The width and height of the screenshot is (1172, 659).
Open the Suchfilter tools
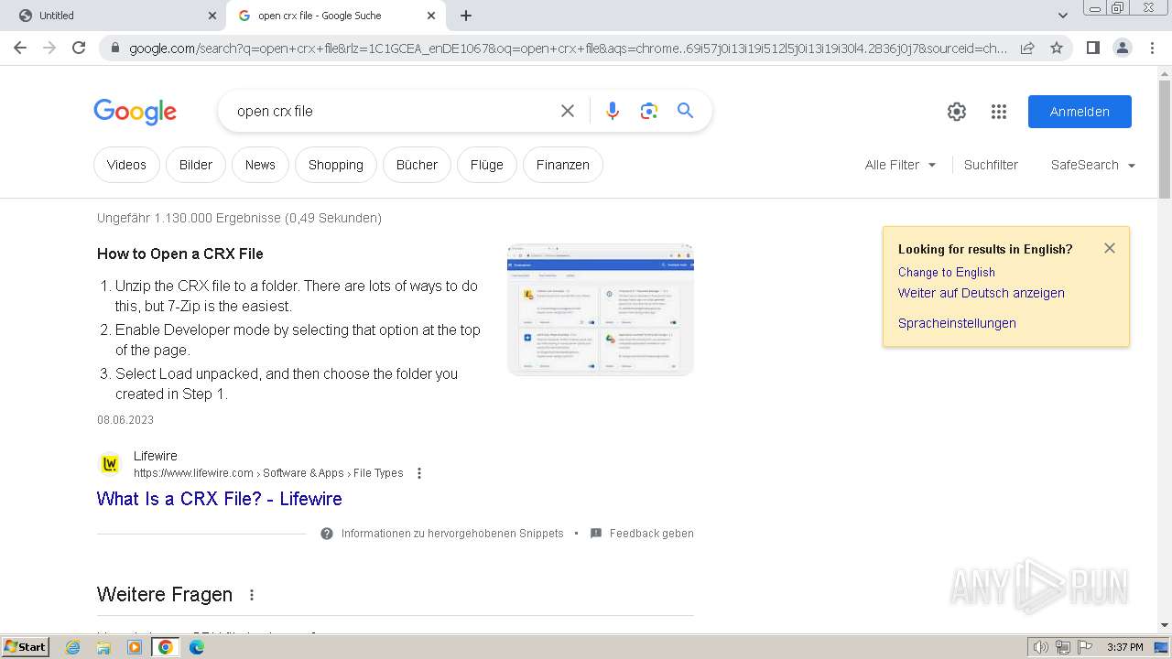(x=991, y=165)
